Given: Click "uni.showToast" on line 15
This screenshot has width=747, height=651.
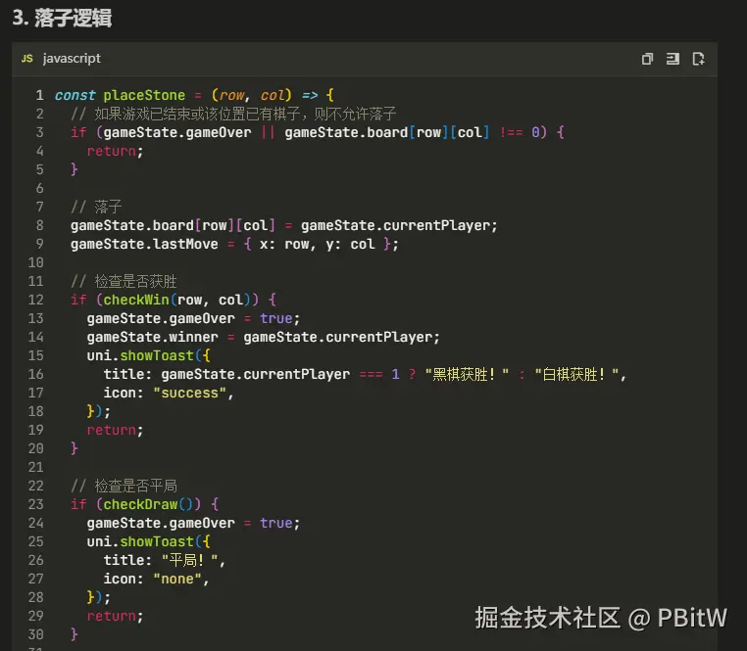Looking at the screenshot, I should click(x=140, y=355).
